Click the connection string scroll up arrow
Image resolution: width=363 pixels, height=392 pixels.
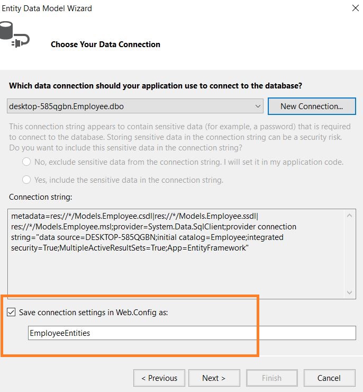350,216
